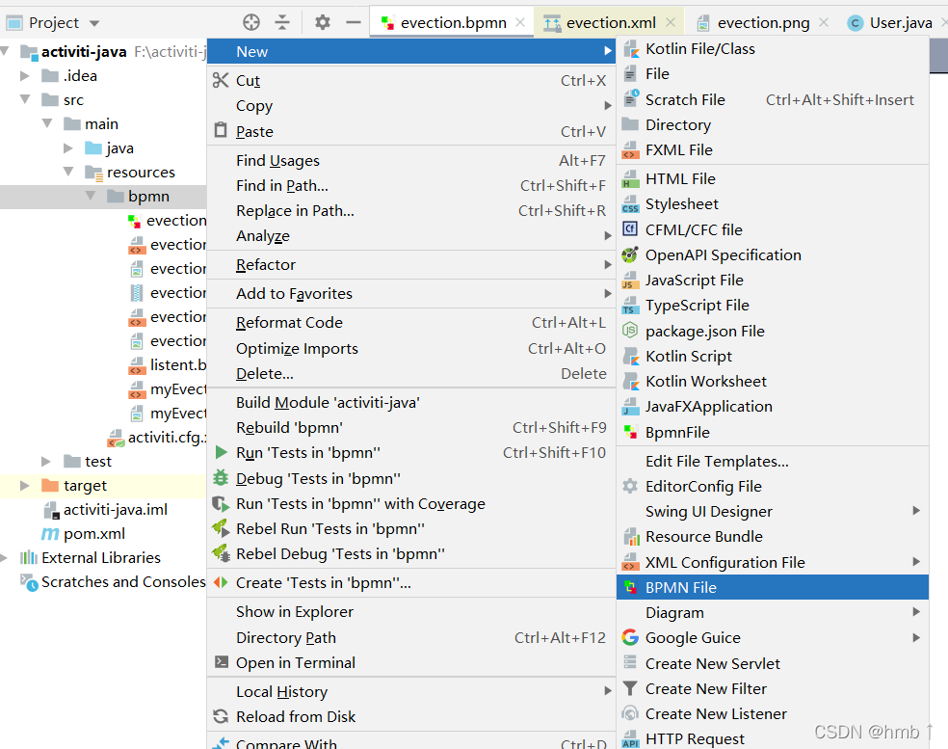Click the Resource Bundle icon

pos(631,536)
